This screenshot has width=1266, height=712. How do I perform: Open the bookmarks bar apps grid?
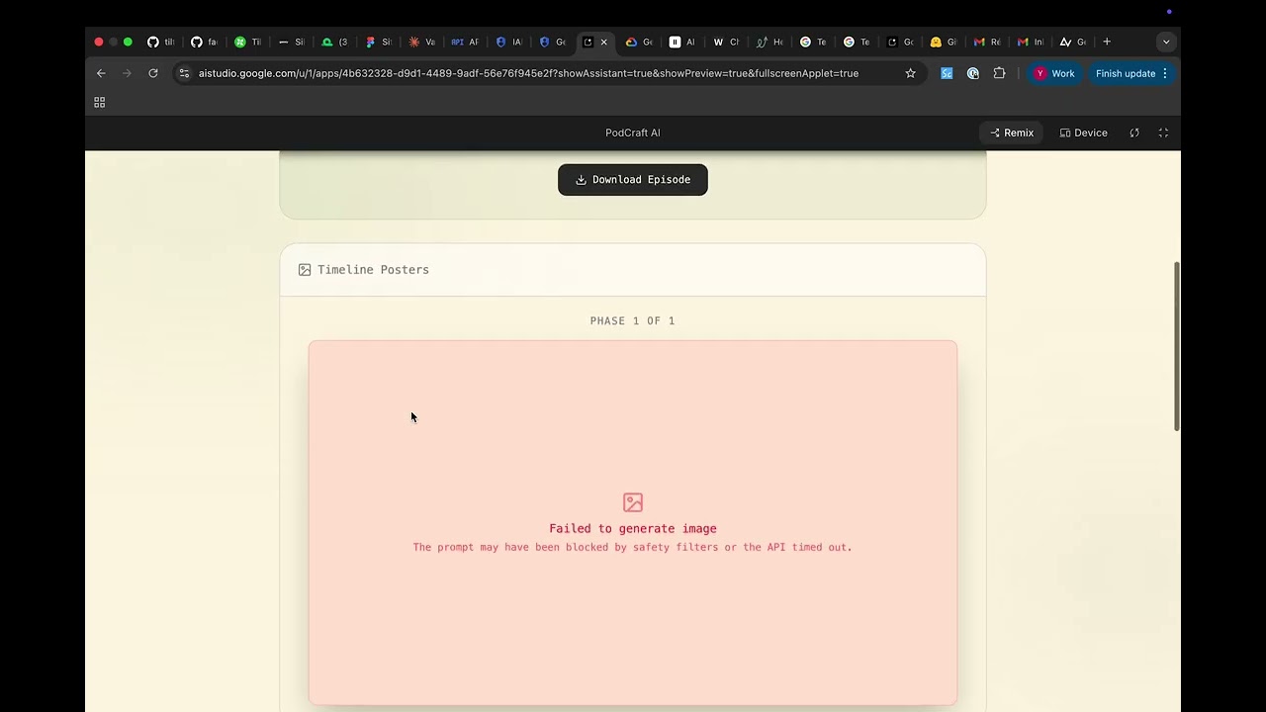point(99,102)
